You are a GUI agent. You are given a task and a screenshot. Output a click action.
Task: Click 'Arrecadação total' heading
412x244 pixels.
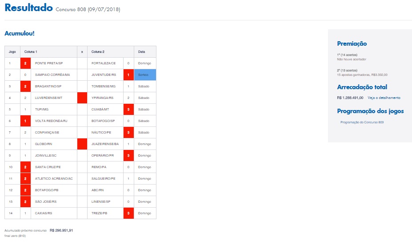pos(362,87)
